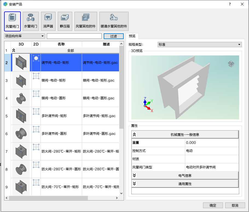The height and width of the screenshot is (212, 249).
Task: Open the 规格类型 标准 dropdown
Action: [200, 45]
